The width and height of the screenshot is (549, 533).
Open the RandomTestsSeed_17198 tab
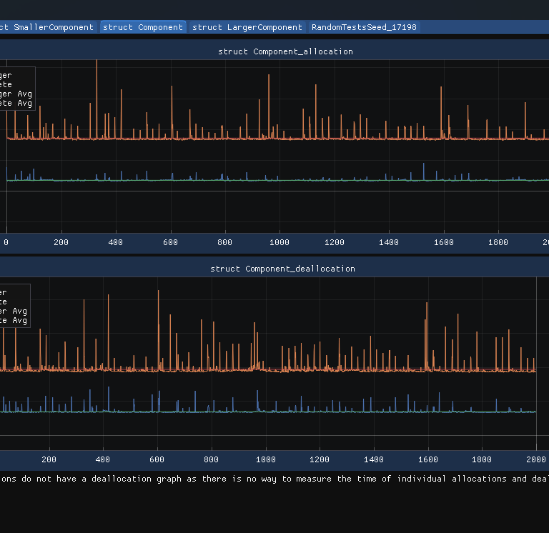tap(363, 27)
